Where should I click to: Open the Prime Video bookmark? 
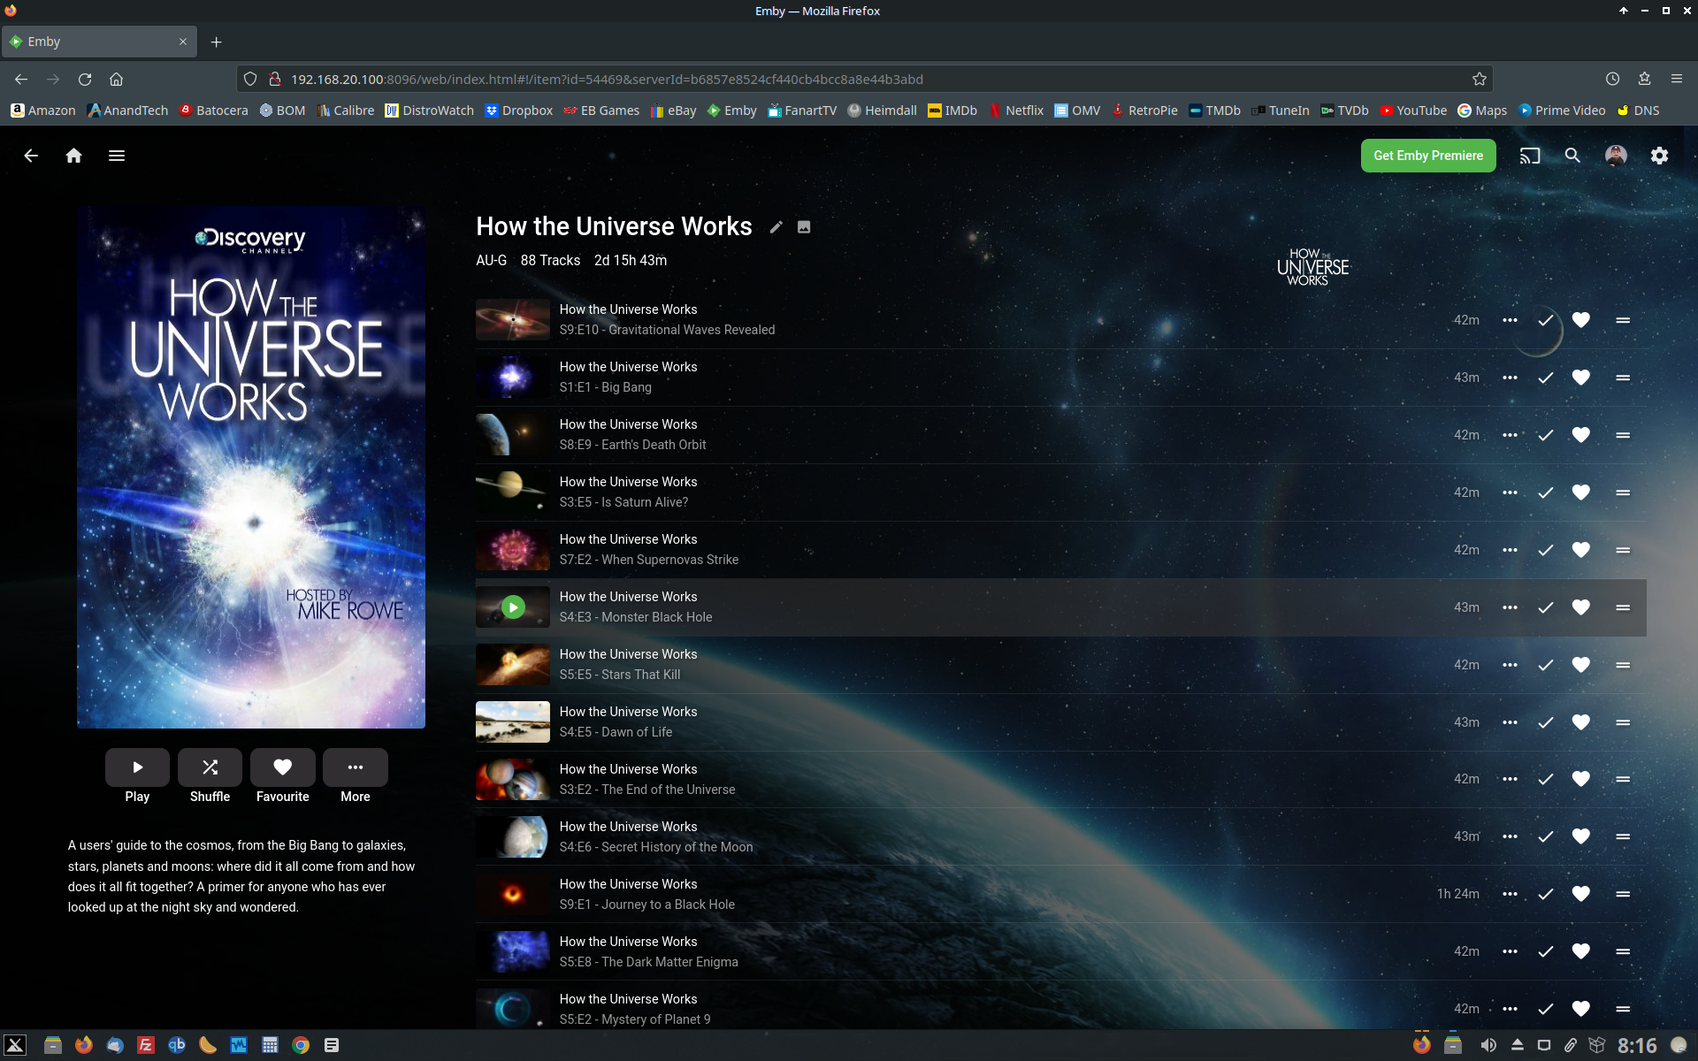[1562, 111]
